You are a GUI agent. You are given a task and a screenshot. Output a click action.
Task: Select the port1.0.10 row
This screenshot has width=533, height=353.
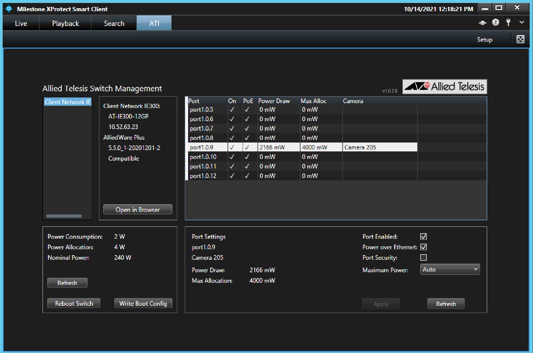(336, 157)
